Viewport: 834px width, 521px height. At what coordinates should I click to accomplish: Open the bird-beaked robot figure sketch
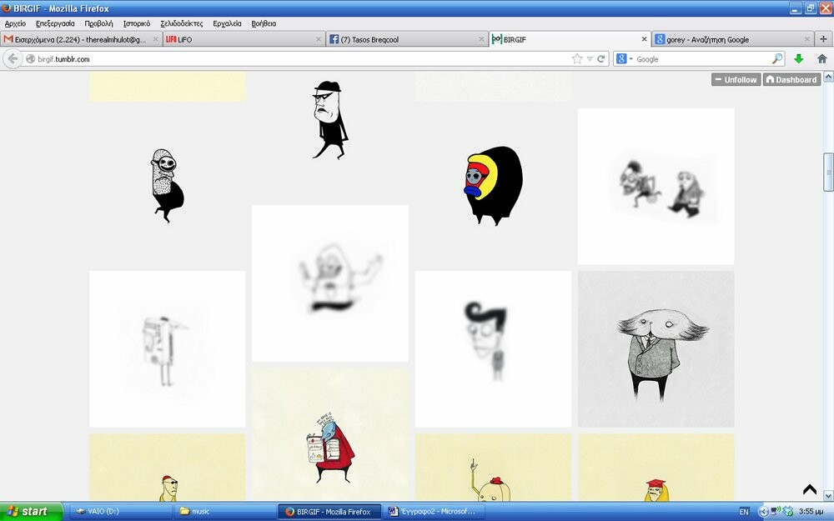click(x=168, y=348)
